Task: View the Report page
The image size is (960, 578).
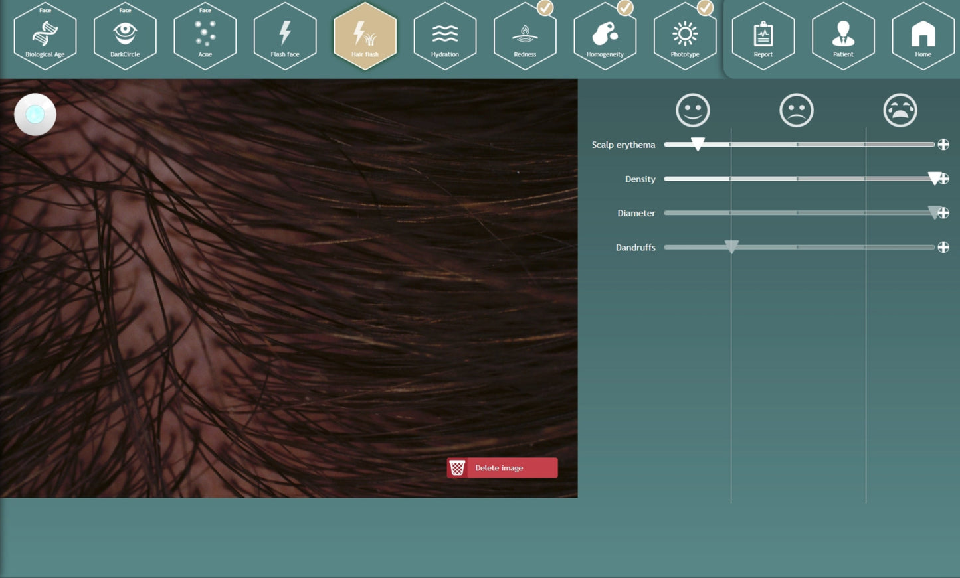Action: tap(763, 36)
